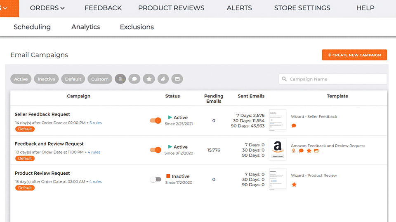Click the speech bubble under Wizard - Seller Feedback

click(x=294, y=126)
